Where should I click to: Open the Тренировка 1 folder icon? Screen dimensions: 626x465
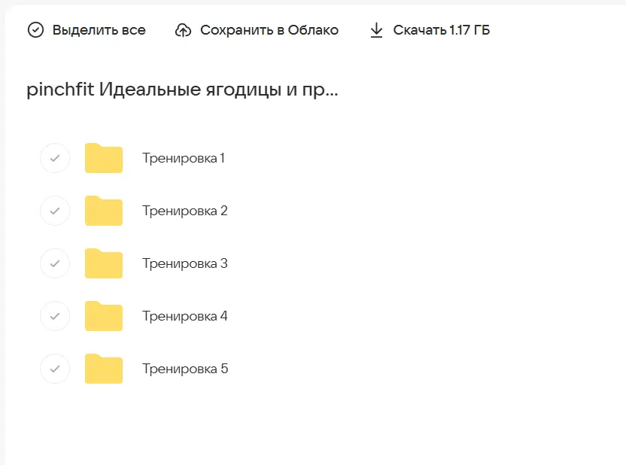pos(103,158)
